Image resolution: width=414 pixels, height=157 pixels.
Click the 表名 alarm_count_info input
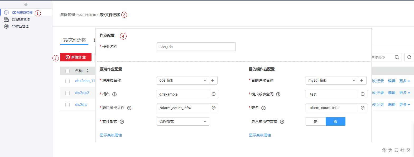coord(332,108)
